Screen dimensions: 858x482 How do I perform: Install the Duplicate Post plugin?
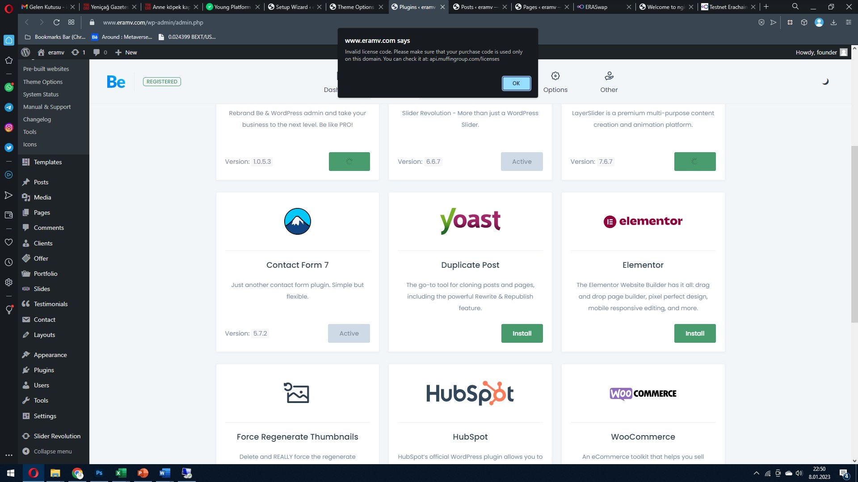pos(522,333)
